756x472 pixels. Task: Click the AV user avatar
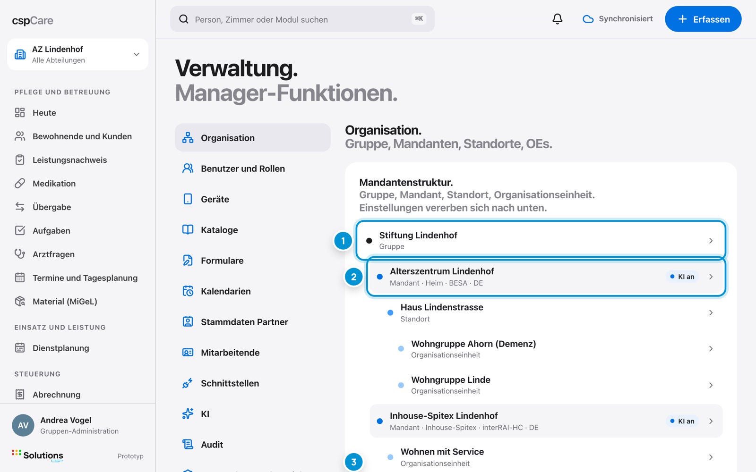(x=23, y=425)
